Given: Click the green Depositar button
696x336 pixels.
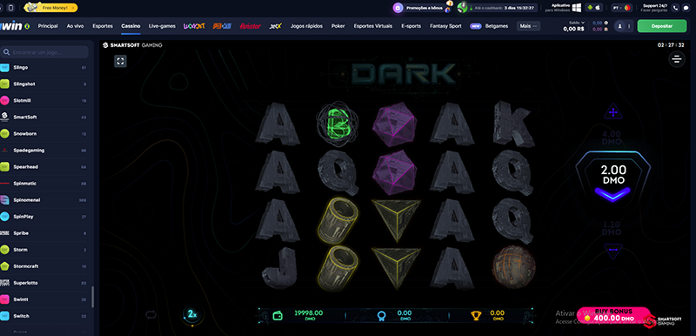Looking at the screenshot, I should [662, 26].
